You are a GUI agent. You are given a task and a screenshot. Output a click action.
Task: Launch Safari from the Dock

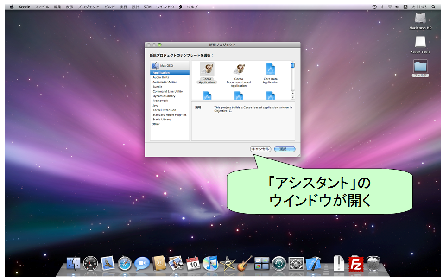(x=125, y=264)
